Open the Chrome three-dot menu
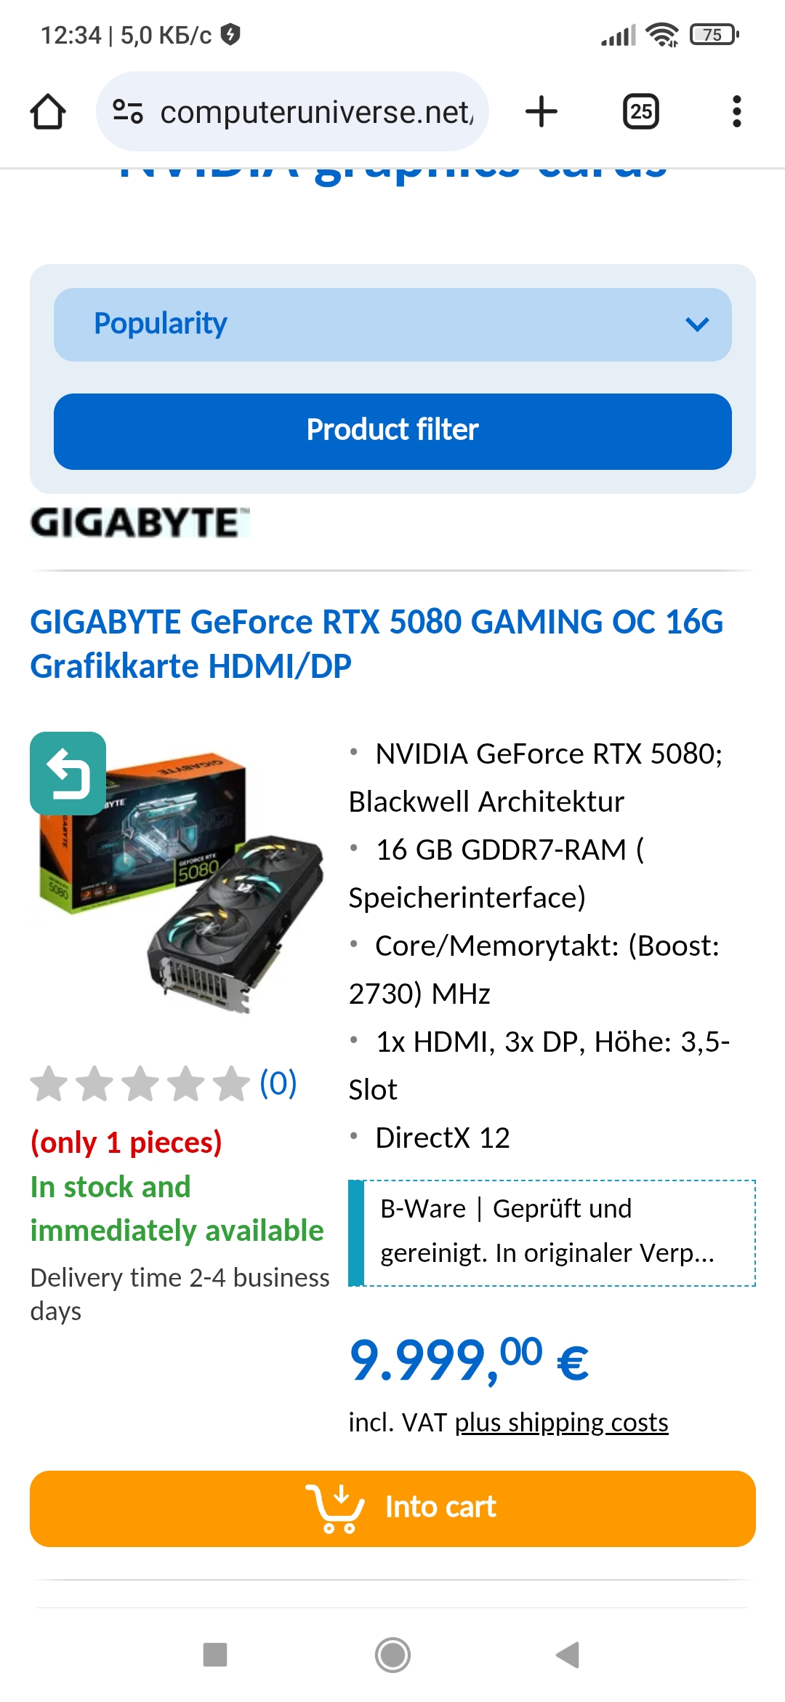This screenshot has width=785, height=1702. (736, 111)
